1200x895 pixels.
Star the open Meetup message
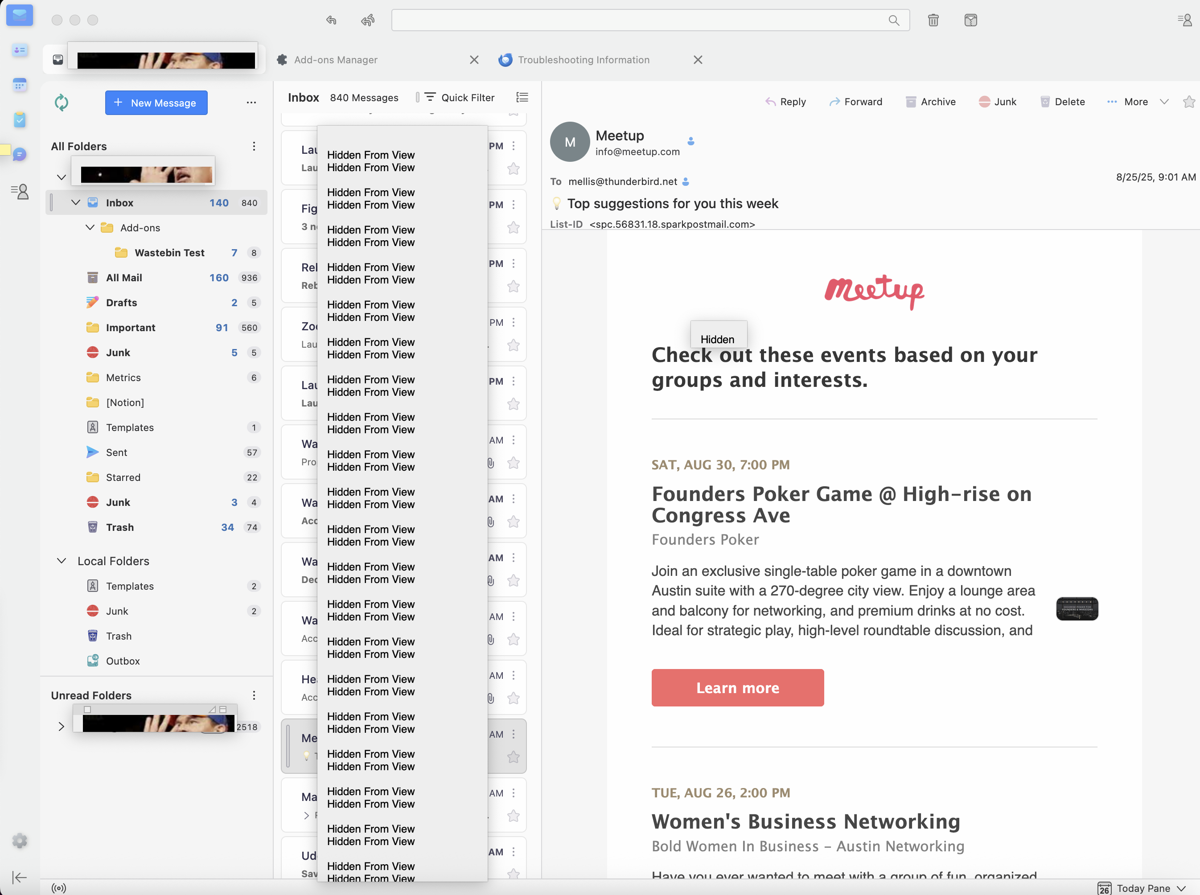pyautogui.click(x=1188, y=102)
